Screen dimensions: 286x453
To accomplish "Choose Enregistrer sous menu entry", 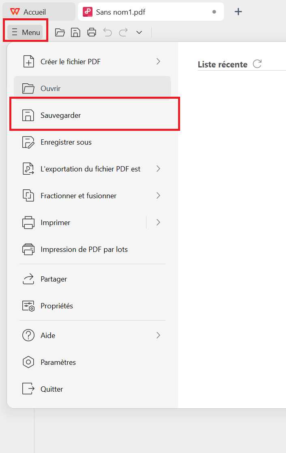I will 66,142.
